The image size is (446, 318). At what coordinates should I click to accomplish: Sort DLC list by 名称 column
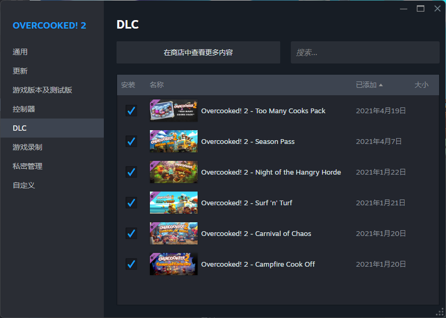pos(156,85)
